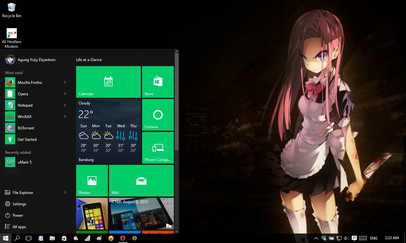Image resolution: width=406 pixels, height=243 pixels.
Task: Launch Firefox from the taskbar
Action: (x=134, y=238)
